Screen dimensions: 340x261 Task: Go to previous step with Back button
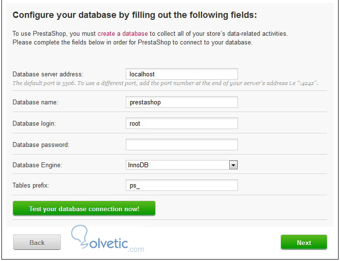[x=37, y=243]
